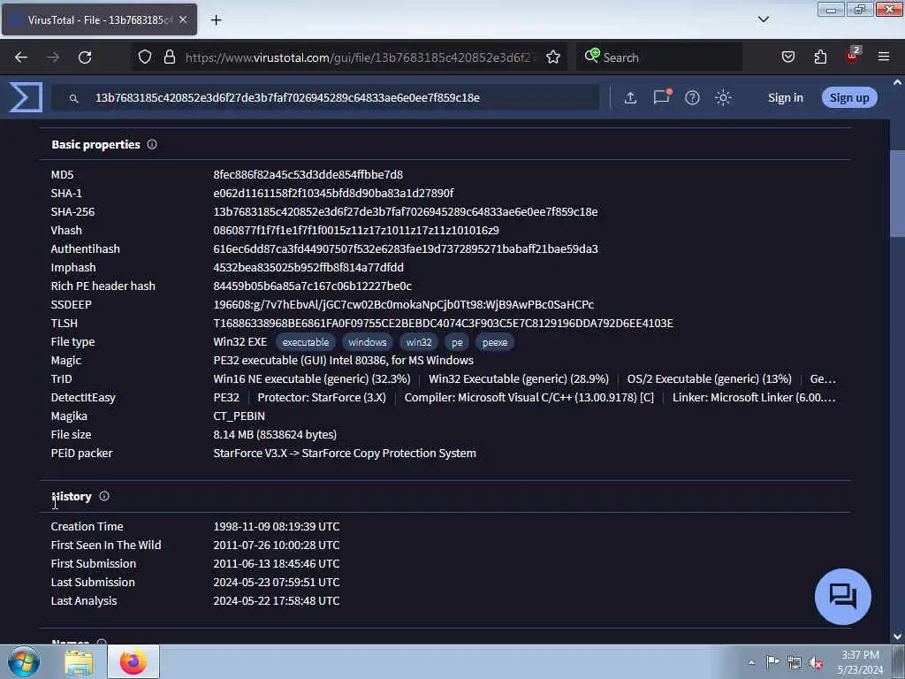The width and height of the screenshot is (905, 679).
Task: Click the Magic PE32 executable value
Action: point(343,361)
